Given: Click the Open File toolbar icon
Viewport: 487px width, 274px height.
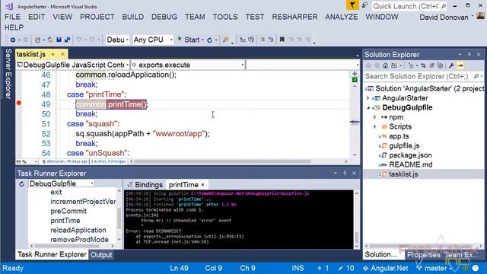Looking at the screenshot, I should point(50,40).
